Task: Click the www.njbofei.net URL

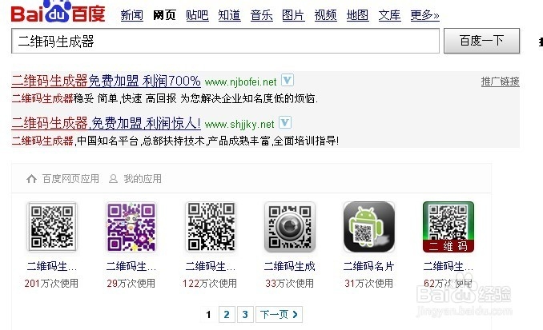Action: pos(241,82)
